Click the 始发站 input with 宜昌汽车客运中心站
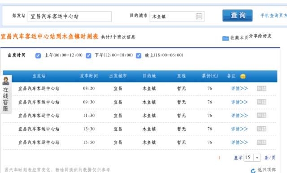Screen dimensions: 287x173 tap(70, 17)
